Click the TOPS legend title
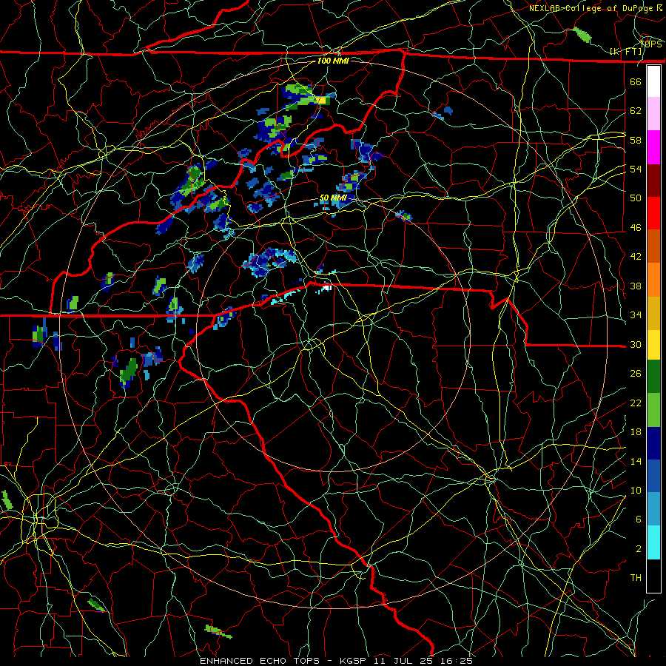Viewport: 666px width, 666px height. tap(650, 44)
